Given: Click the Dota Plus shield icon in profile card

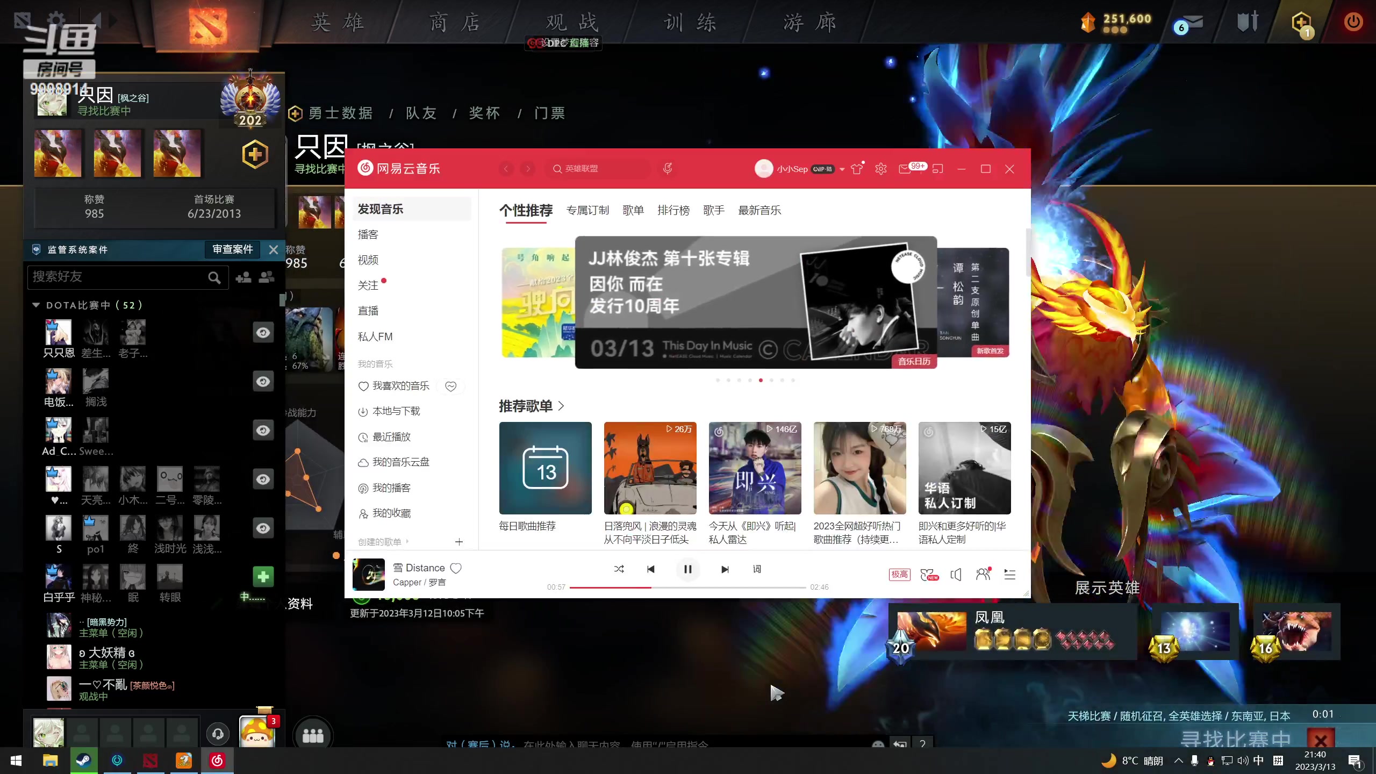Looking at the screenshot, I should tap(255, 155).
